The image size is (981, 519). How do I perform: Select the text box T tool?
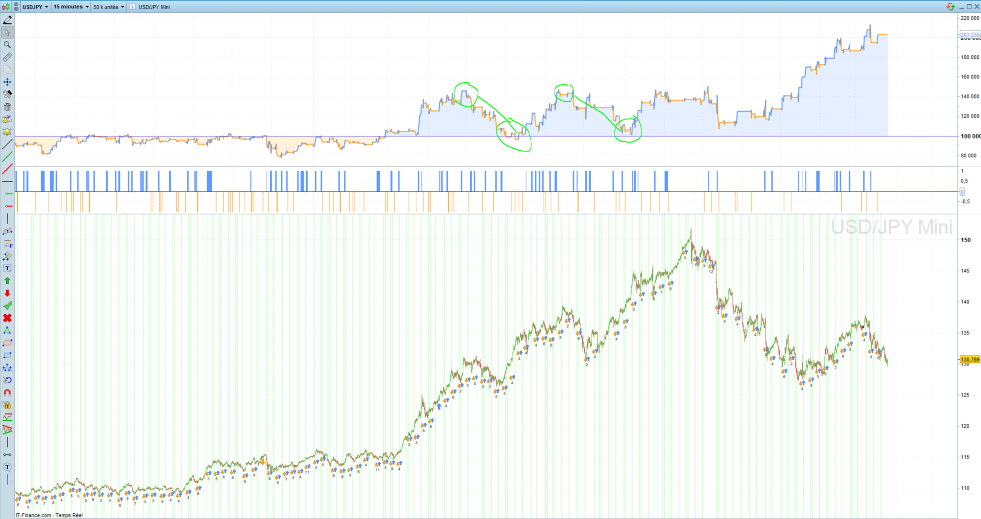(7, 268)
